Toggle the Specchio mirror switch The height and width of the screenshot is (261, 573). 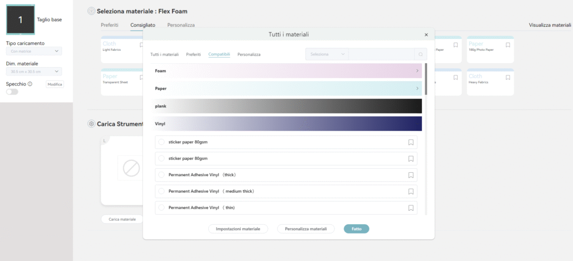(12, 92)
